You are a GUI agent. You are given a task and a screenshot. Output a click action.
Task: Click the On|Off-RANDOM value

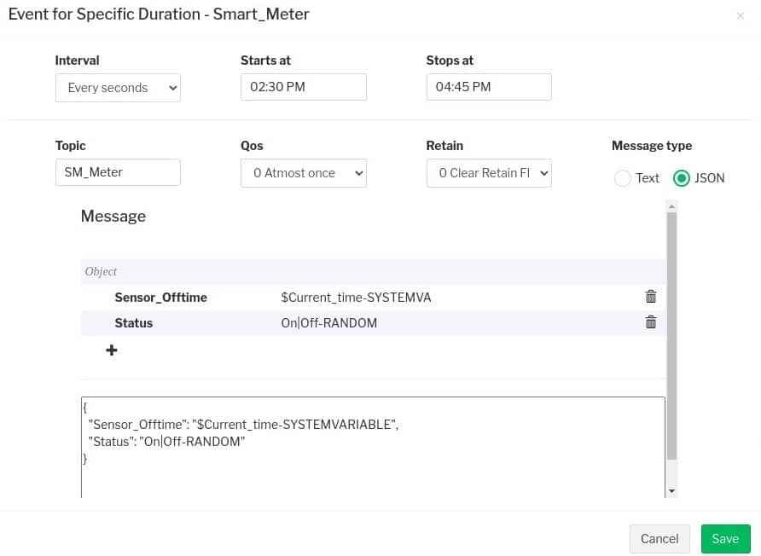[x=329, y=323]
